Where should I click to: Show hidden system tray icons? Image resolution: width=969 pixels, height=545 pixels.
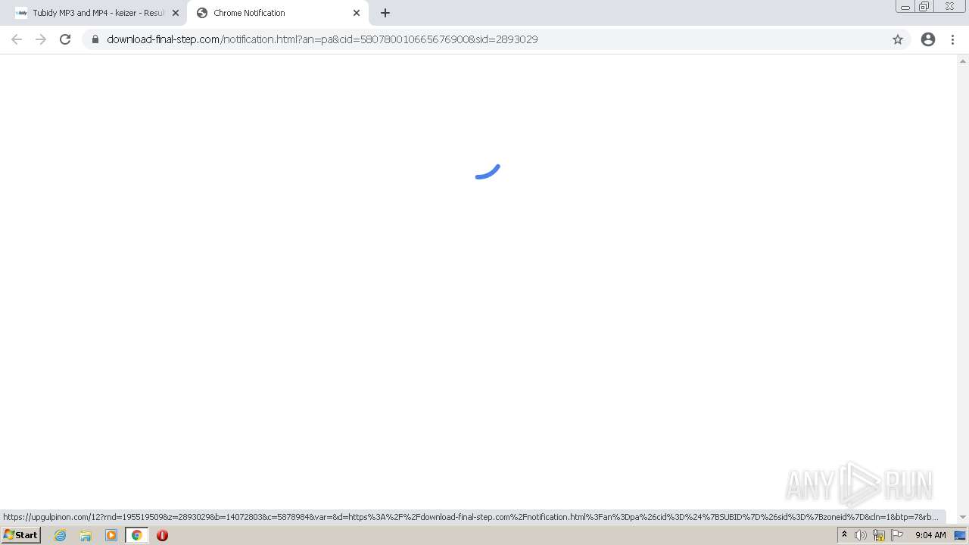pos(844,535)
